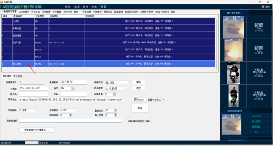
Task: Open the 系统 gear icon menu
Action: click(x=266, y=7)
